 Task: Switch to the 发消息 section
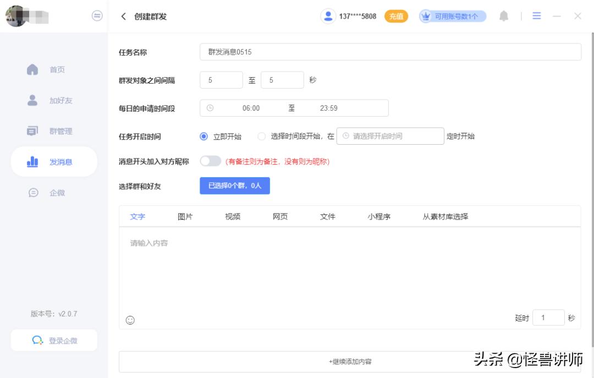(x=58, y=162)
